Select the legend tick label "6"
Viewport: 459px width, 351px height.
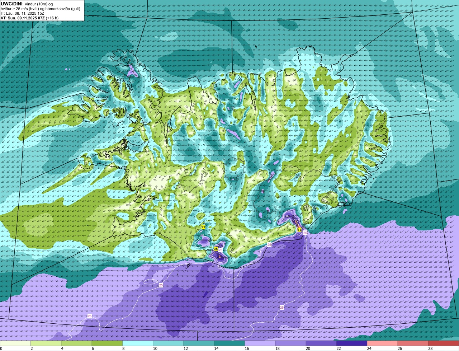[93, 348]
